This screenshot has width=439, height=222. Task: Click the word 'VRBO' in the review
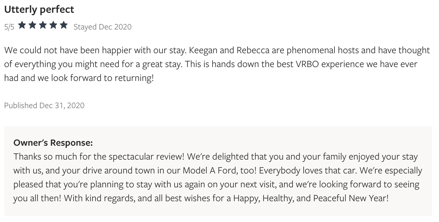point(307,64)
